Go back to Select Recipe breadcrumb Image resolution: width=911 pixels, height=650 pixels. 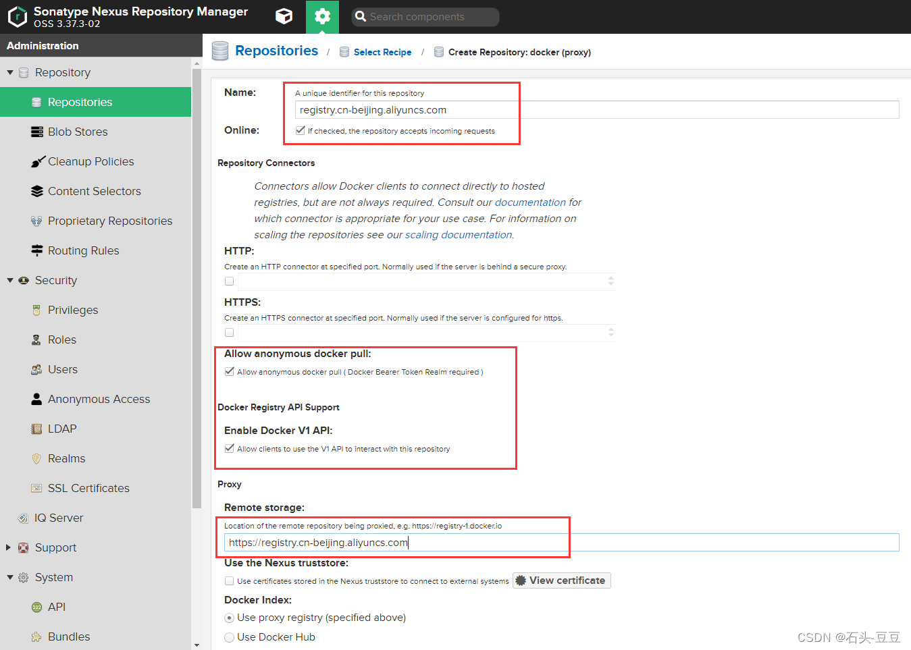382,52
